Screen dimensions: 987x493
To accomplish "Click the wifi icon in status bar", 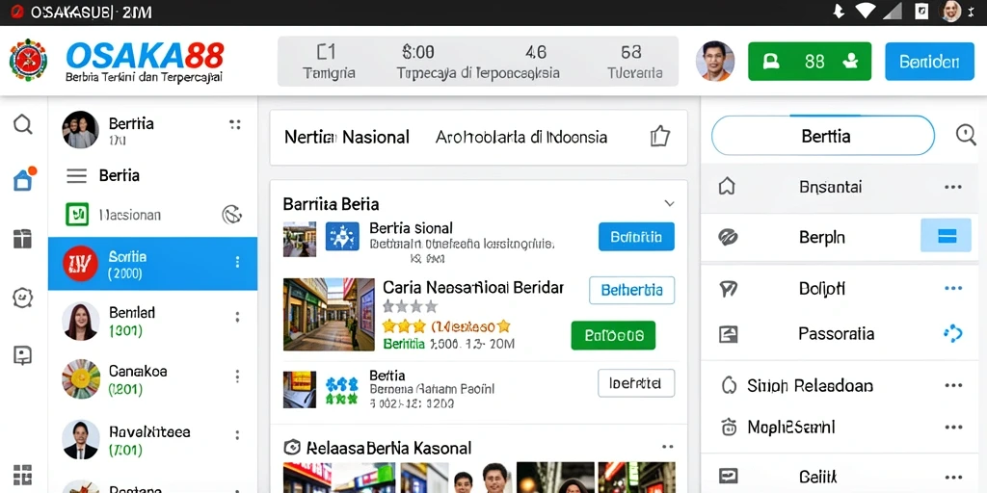I will [866, 11].
